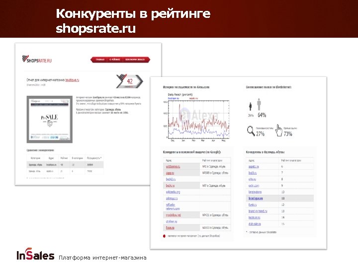Open modnikov.net link in Google competitors
358x268 pixels.
tap(174, 215)
